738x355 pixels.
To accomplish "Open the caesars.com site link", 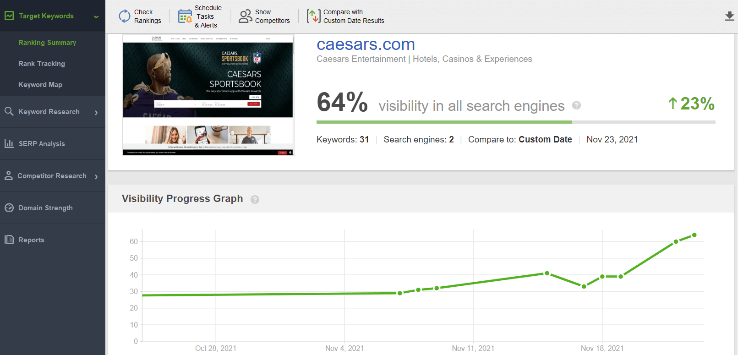I will coord(366,44).
